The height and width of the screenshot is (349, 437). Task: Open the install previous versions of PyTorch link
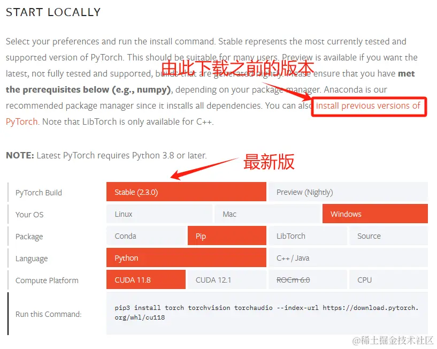point(368,106)
